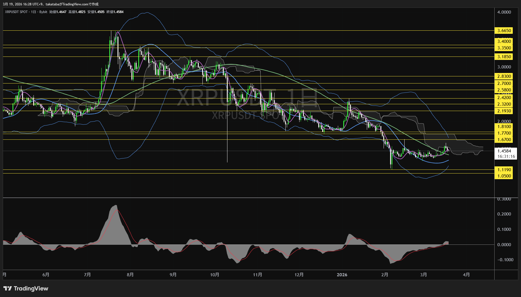
Task: Click the 8月 time axis label
Action: coord(130,275)
